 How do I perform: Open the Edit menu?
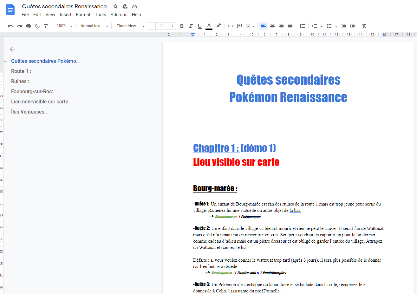(x=37, y=15)
